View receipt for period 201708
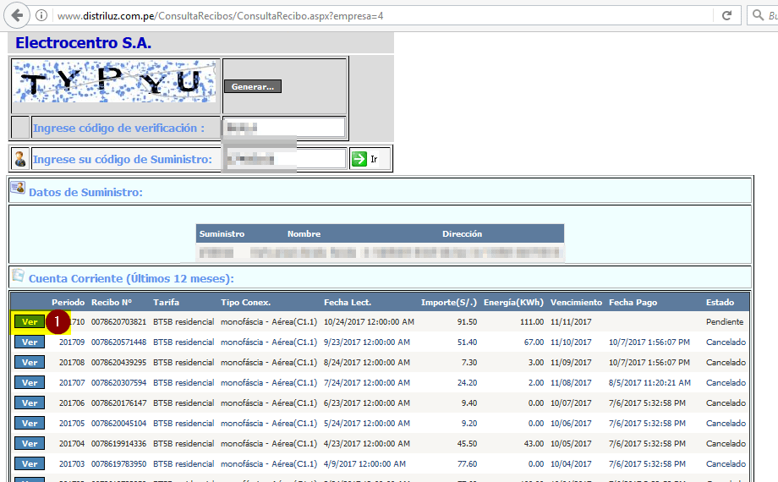778x482 pixels. click(30, 363)
